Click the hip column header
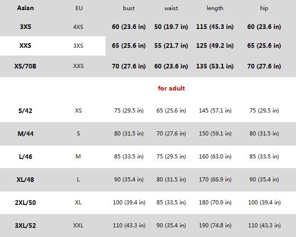Image resolution: width=296 pixels, height=237 pixels. [264, 8]
